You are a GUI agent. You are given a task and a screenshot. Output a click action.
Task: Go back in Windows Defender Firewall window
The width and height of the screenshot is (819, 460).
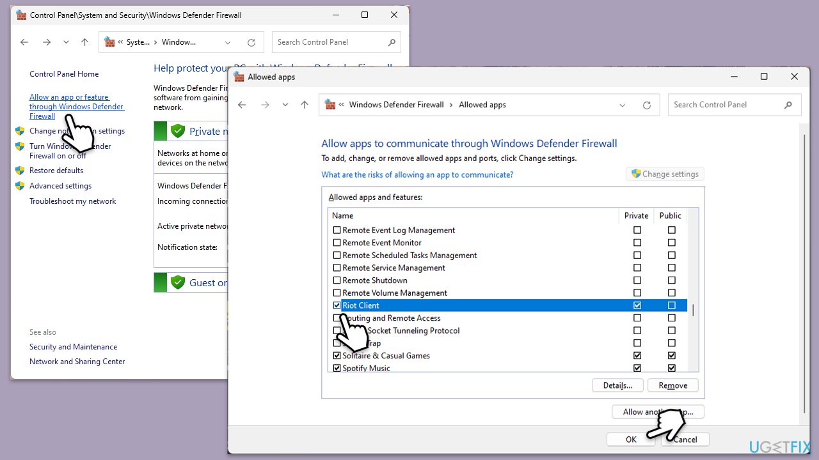click(x=24, y=42)
